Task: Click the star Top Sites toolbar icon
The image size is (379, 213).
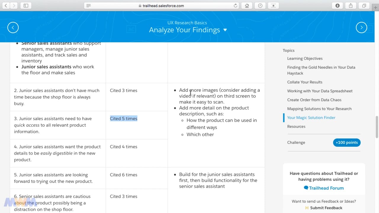Action: (273, 6)
